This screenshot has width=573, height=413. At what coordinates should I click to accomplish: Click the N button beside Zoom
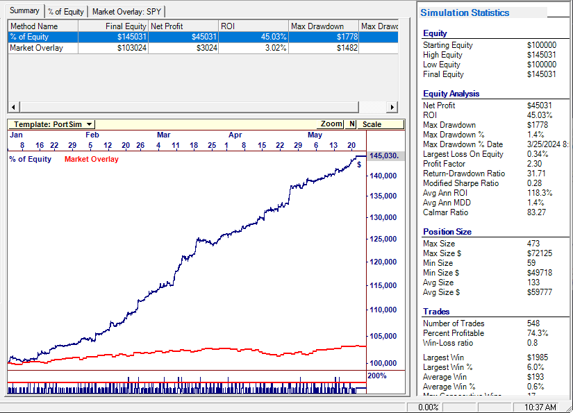pyautogui.click(x=351, y=124)
